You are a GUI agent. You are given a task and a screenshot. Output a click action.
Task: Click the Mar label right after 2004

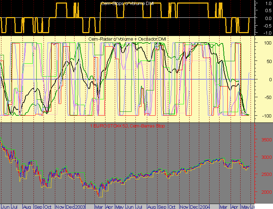[x=223, y=207]
